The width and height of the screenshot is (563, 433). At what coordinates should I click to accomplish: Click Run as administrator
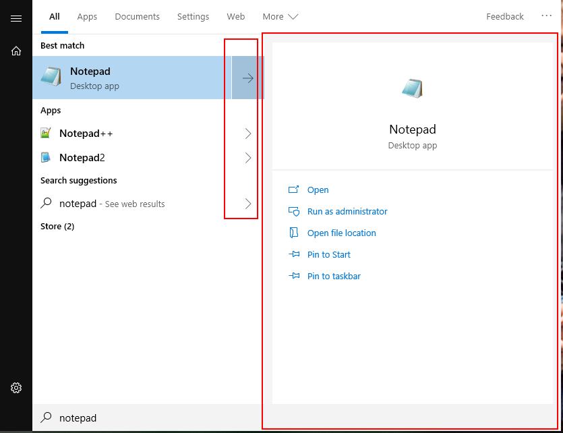347,211
